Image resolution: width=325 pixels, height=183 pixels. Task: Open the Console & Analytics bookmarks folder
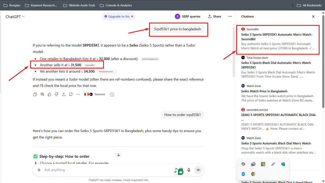[x=116, y=5]
